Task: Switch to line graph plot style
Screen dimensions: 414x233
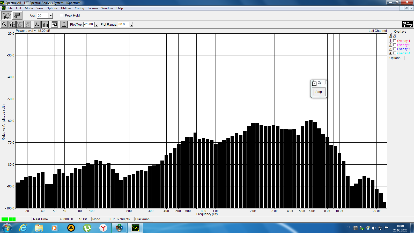Action: [37, 24]
